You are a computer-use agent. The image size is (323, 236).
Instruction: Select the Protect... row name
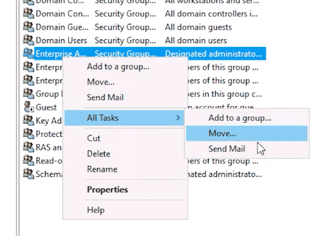coord(49,134)
